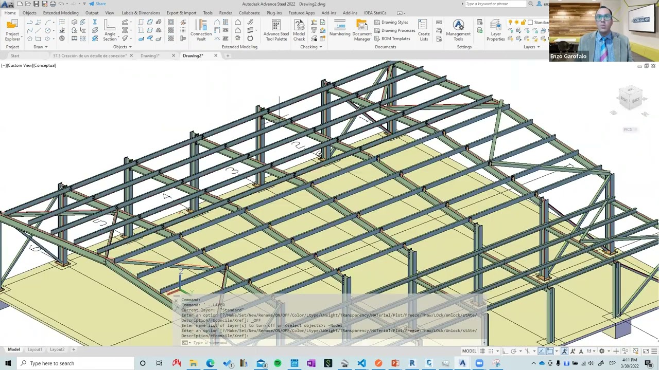
Task: Switch to Drawing1 file tab
Action: 150,55
